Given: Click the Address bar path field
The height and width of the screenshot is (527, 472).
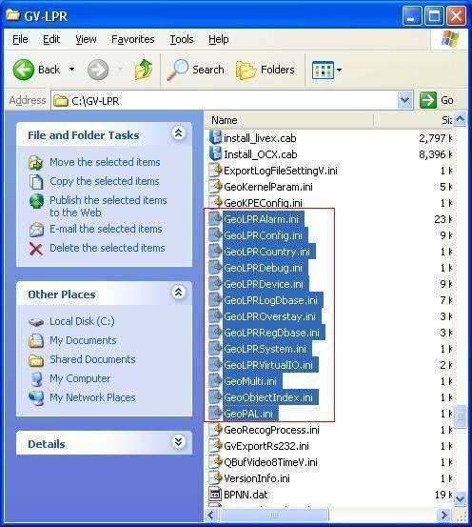Looking at the screenshot, I should click(231, 100).
